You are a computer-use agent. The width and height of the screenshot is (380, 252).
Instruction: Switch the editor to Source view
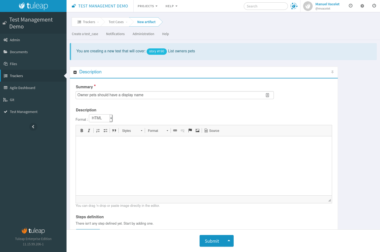point(212,131)
